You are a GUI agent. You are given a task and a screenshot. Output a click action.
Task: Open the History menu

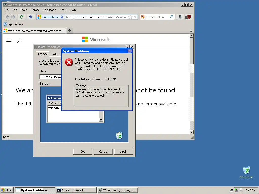click(x=35, y=10)
